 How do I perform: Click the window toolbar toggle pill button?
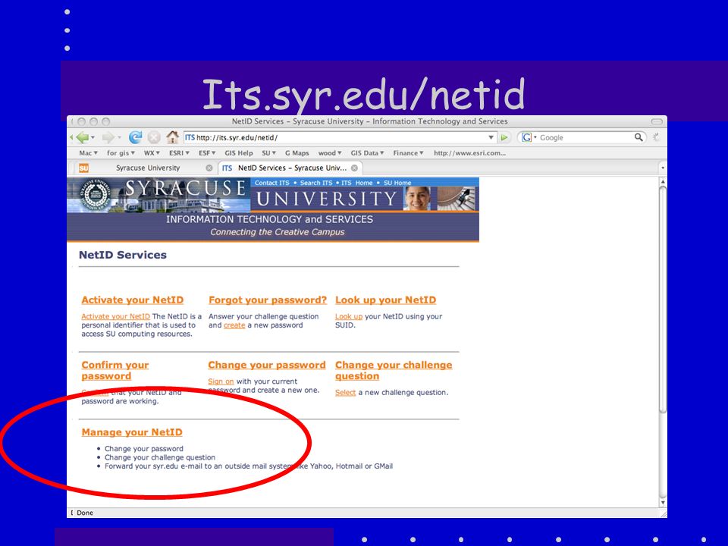click(657, 121)
